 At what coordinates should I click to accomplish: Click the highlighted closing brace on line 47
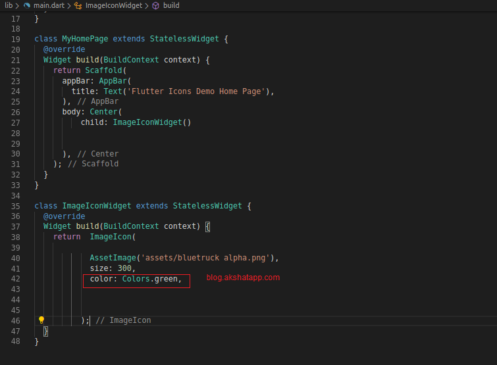46,331
